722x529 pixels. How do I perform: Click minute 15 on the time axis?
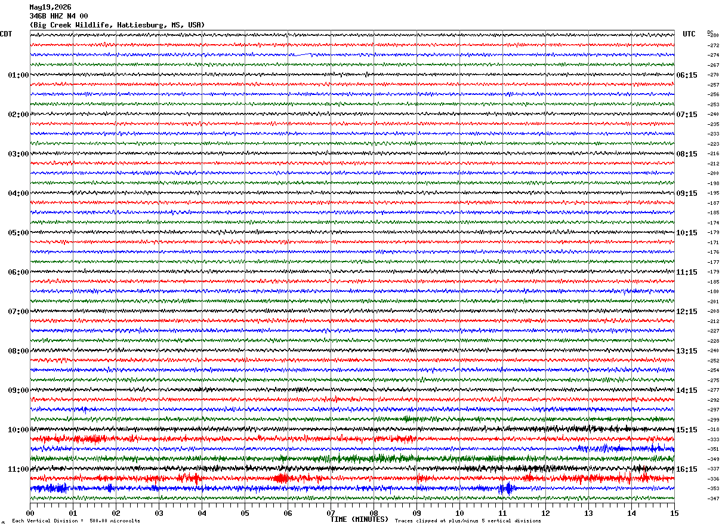pos(674,513)
